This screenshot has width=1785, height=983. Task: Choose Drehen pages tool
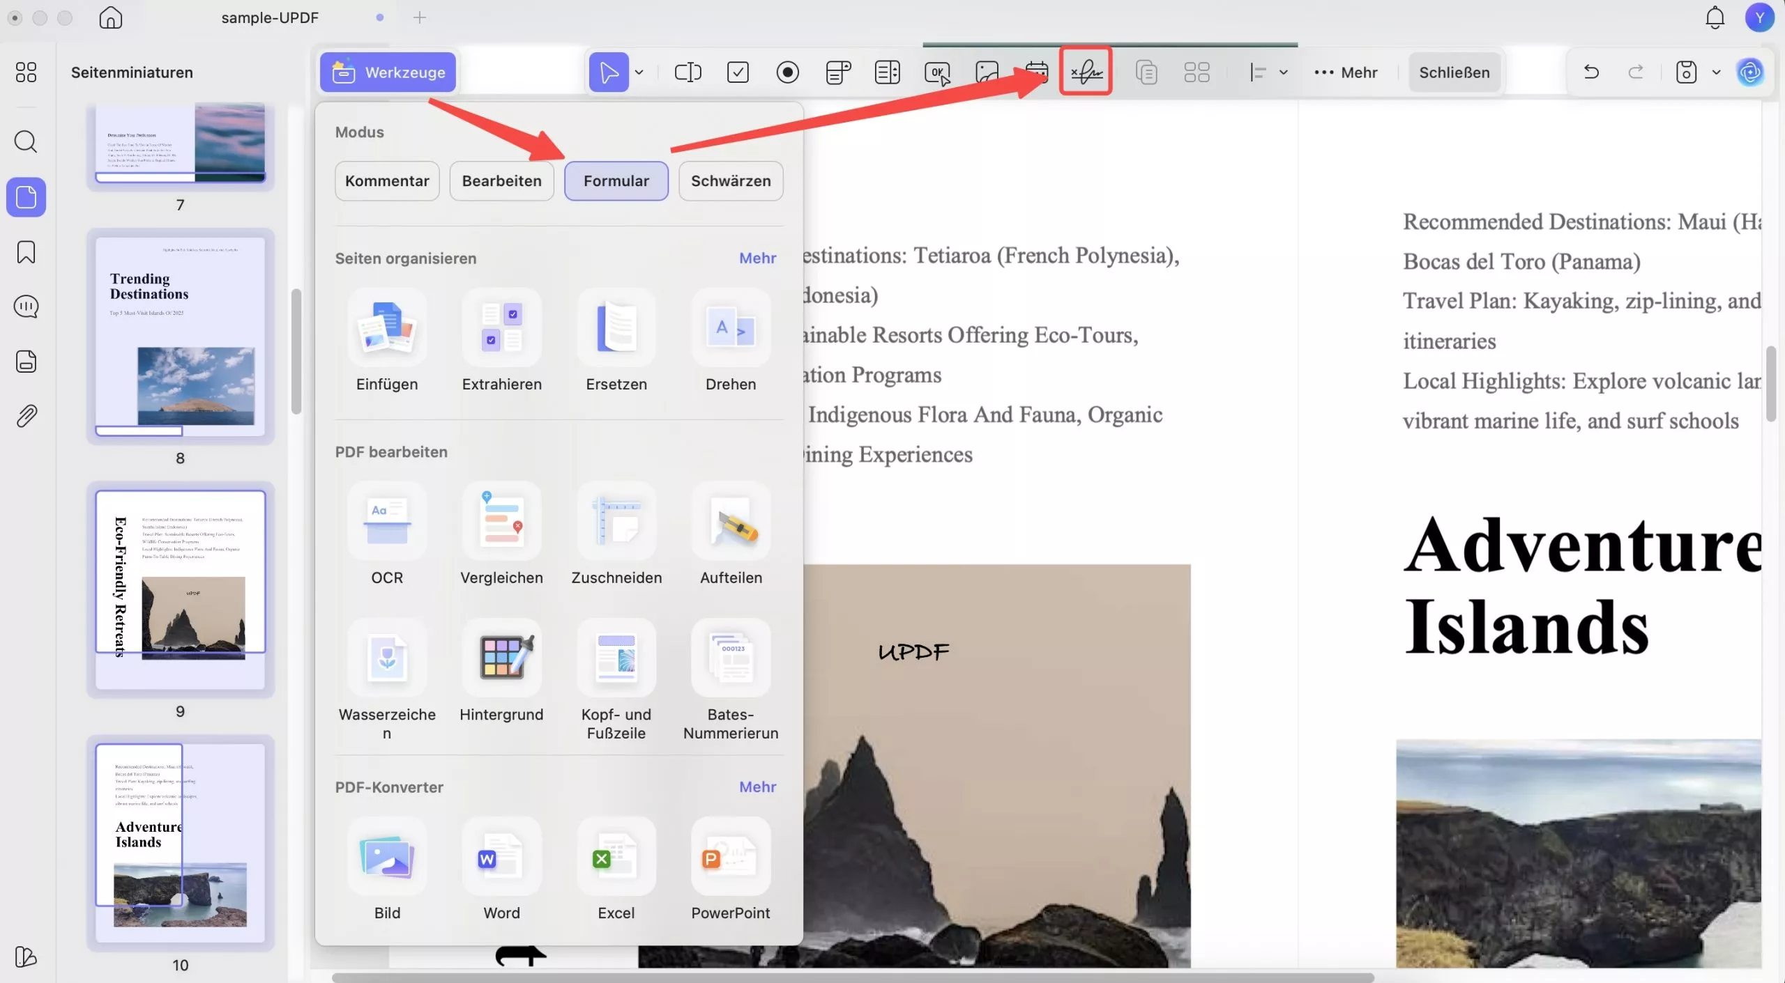[x=731, y=341]
